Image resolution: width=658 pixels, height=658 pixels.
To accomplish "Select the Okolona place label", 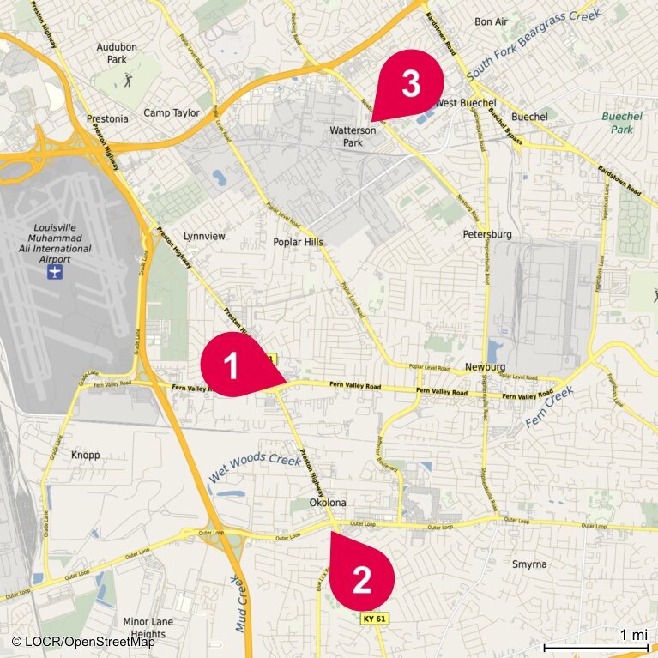I will (328, 503).
